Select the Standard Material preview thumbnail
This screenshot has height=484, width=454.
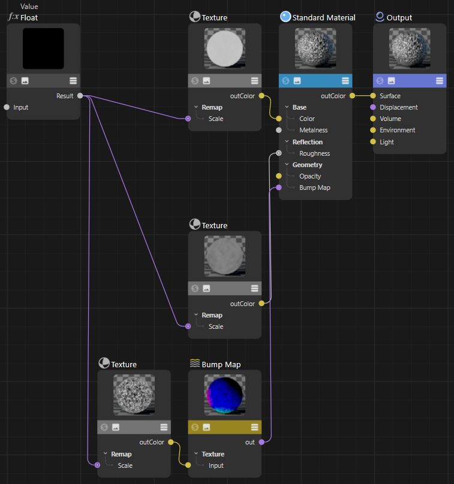[x=315, y=49]
